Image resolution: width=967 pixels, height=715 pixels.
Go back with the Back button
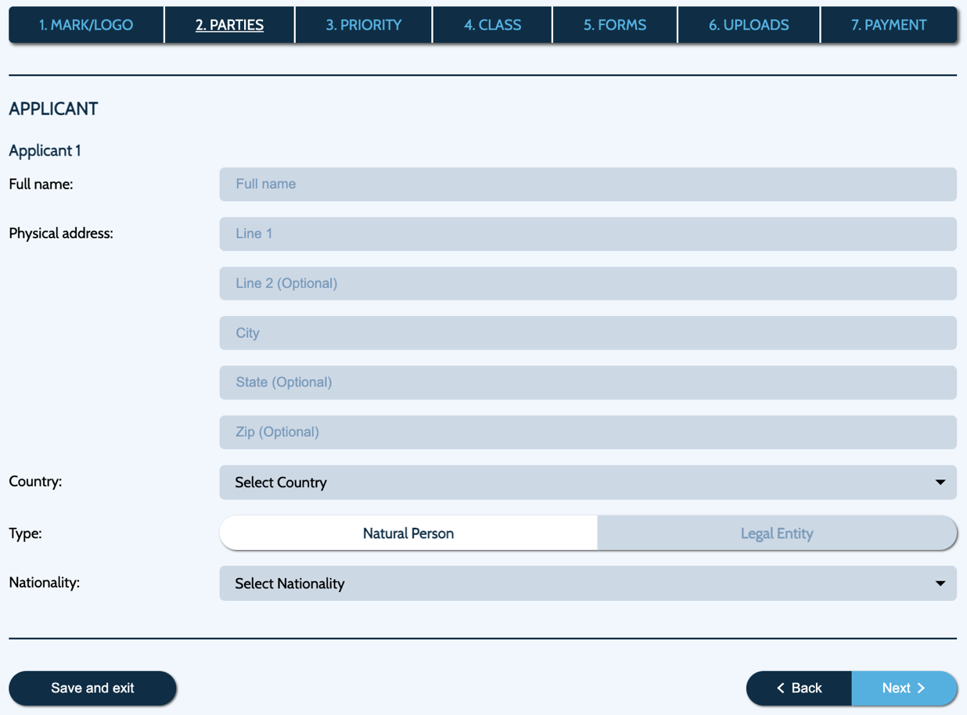tap(800, 688)
